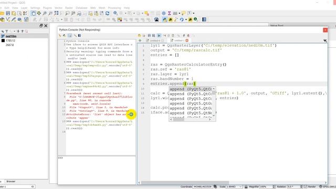Adjust the Magnifier spinbox arrows
This screenshot has width=336, height=189.
(x=274, y=187)
